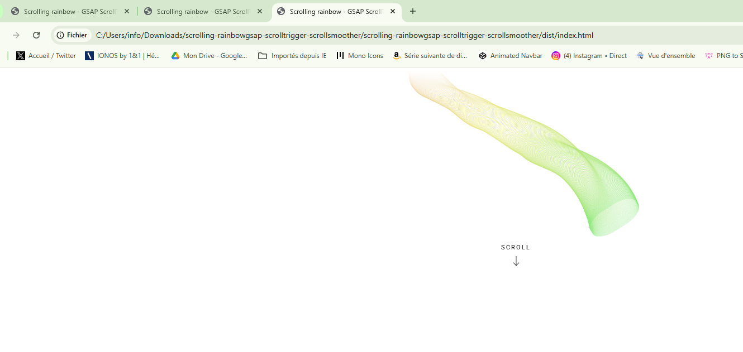Image resolution: width=743 pixels, height=352 pixels.
Task: Open the Animated Navbar CodePen bookmark
Action: 511,56
